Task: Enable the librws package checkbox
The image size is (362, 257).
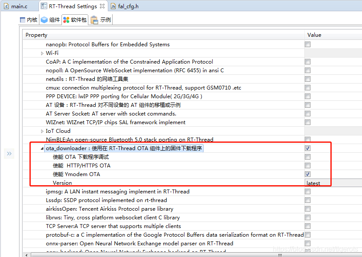Action: 307,217
